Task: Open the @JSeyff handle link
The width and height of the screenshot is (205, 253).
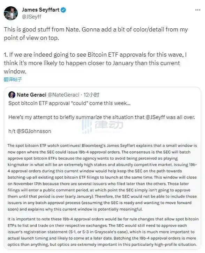Action: (31, 16)
